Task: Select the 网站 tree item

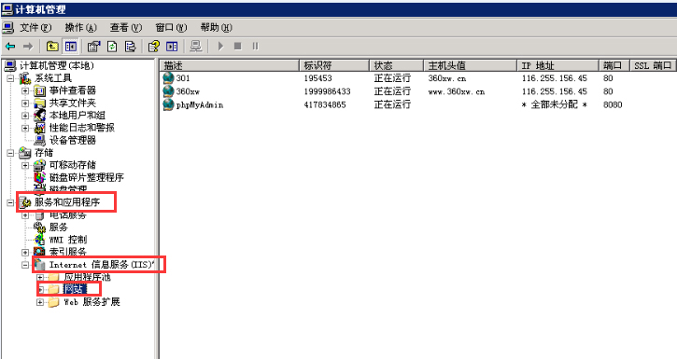Action: point(75,289)
